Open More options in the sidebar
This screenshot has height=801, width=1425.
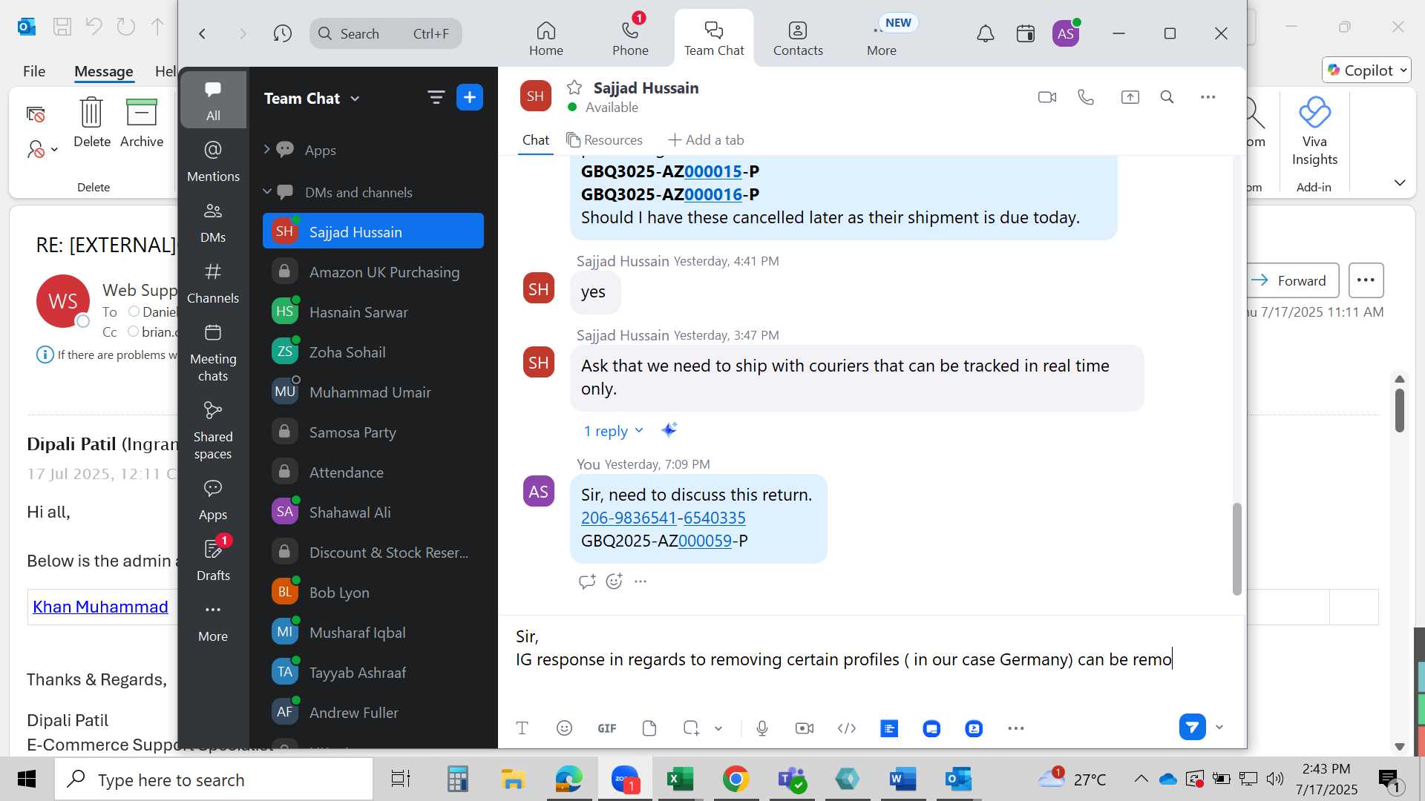pos(213,622)
